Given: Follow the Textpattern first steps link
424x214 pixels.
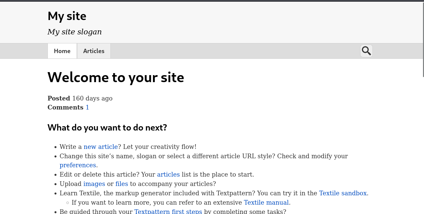Looking at the screenshot, I should point(168,211).
